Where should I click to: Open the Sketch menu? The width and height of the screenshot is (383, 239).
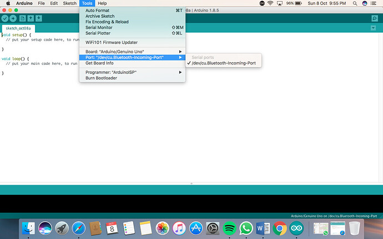pyautogui.click(x=69, y=3)
